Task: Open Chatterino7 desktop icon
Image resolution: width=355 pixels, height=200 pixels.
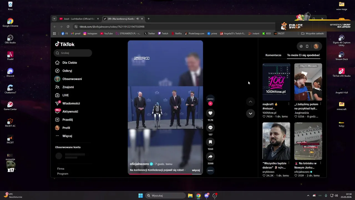Action: pyautogui.click(x=10, y=89)
